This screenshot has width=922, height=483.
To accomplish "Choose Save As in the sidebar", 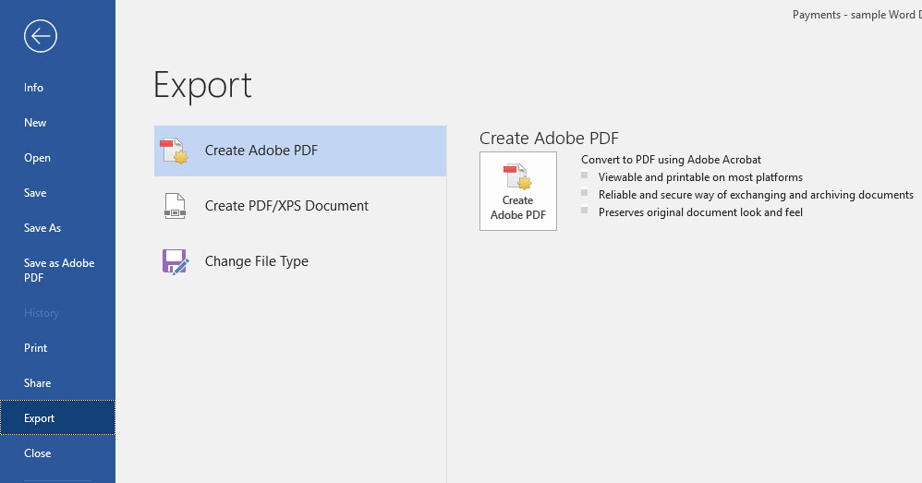I will coord(42,228).
